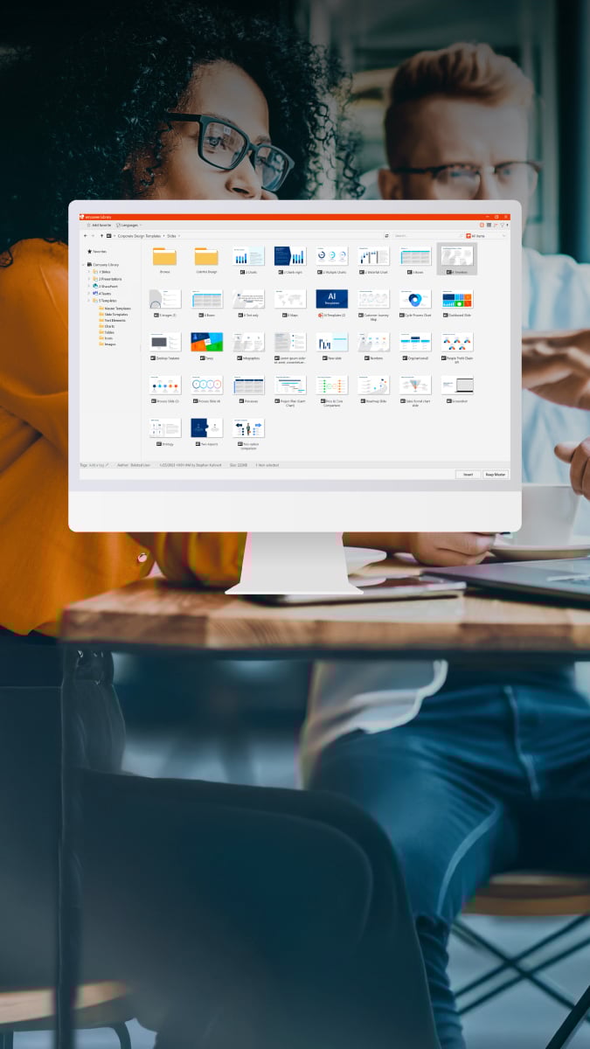Viewport: 590px width, 1049px height.
Task: Select Master Templates in the sidebar
Action: click(x=117, y=308)
